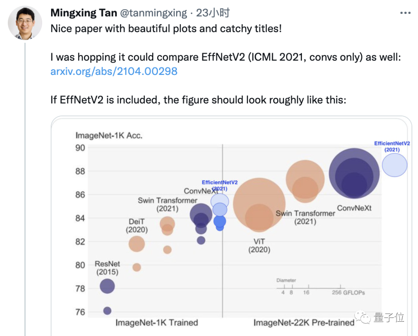Click the 量子位 watermark text
The height and width of the screenshot is (336, 418).
(389, 318)
